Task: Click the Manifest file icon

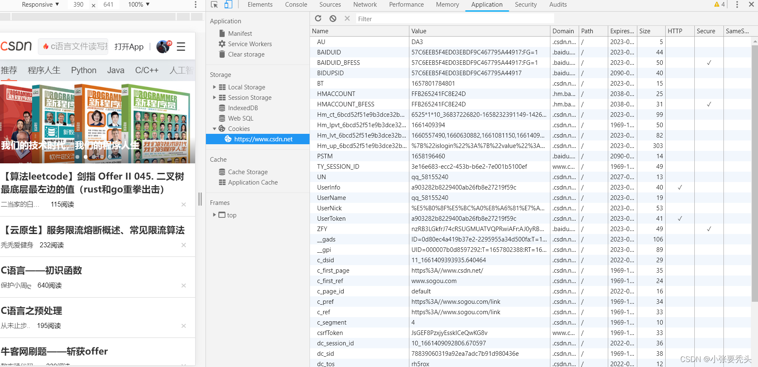Action: click(x=222, y=33)
